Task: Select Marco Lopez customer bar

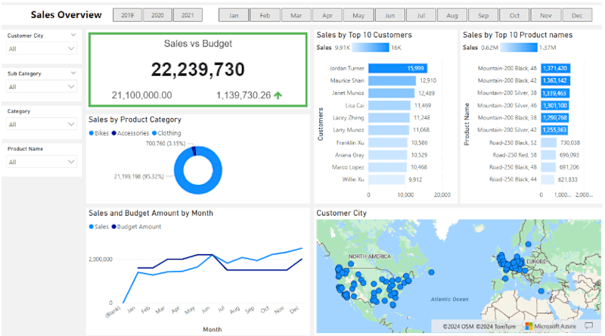Action: pyautogui.click(x=387, y=166)
